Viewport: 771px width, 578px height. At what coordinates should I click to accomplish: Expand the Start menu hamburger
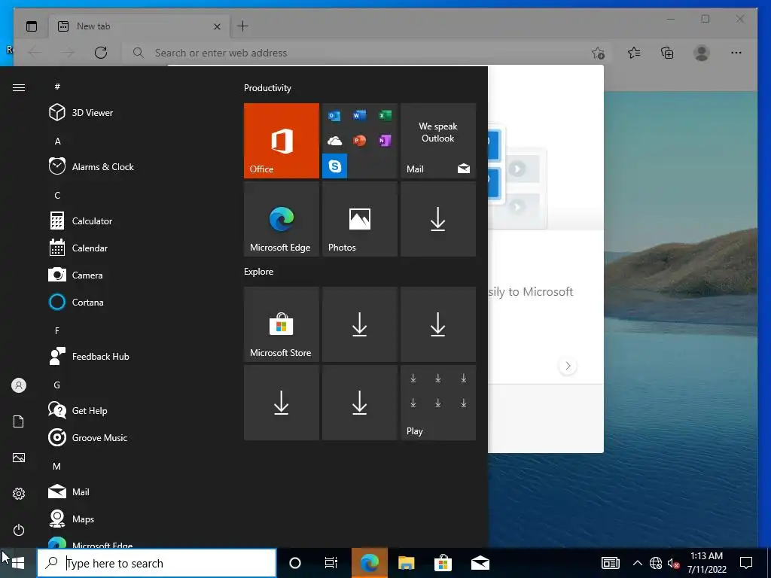click(19, 87)
